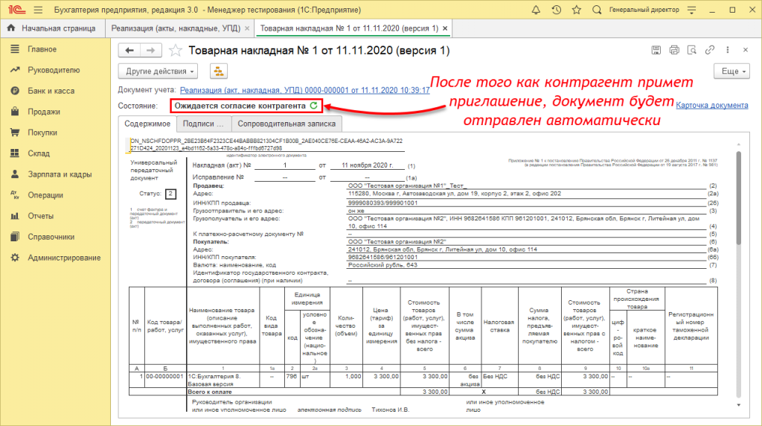Open history clock icon in title bar
The image size is (762, 426).
(x=557, y=10)
